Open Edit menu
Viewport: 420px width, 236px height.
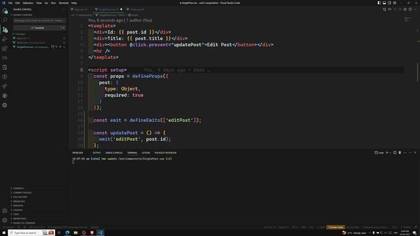coord(18,3)
